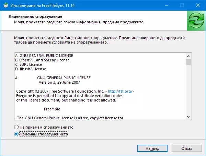Click the license scrollbar up arrow
This screenshot has height=156, width=206.
click(x=188, y=56)
